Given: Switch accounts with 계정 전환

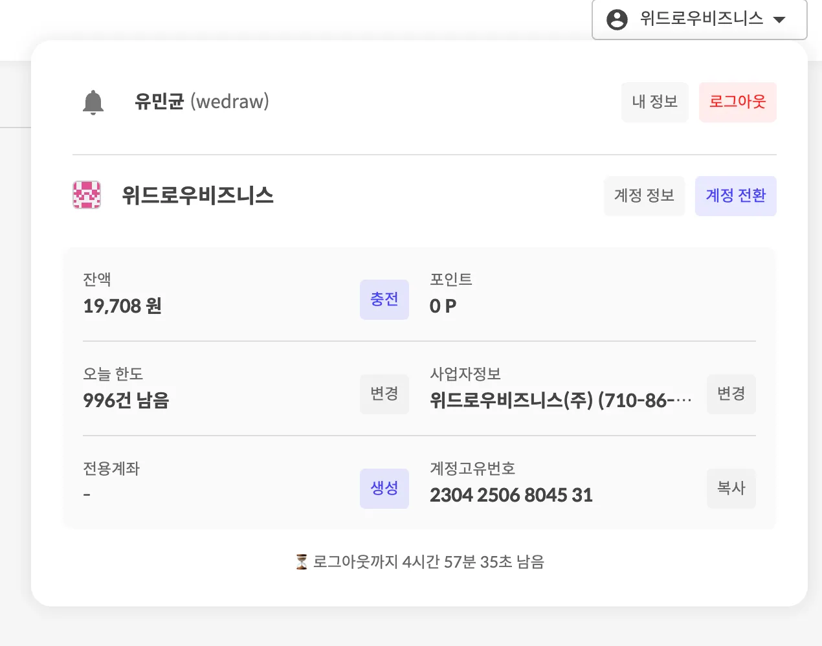Looking at the screenshot, I should tap(735, 195).
